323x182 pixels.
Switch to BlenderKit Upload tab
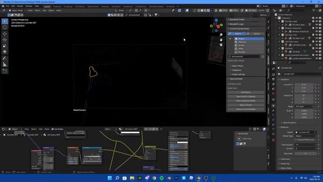[x=255, y=34]
